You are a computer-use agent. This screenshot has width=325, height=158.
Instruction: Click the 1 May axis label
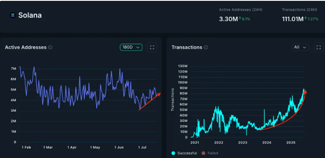click(x=95, y=148)
